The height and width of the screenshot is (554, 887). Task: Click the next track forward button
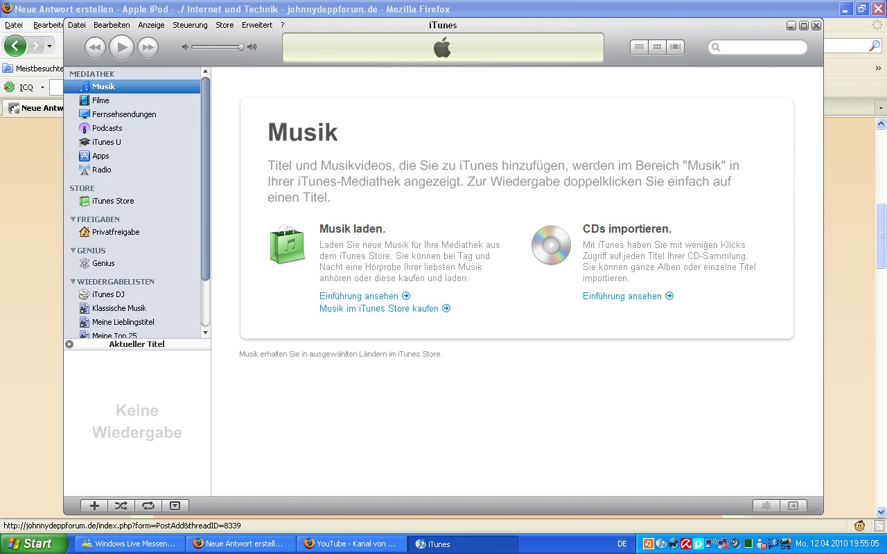pyautogui.click(x=148, y=47)
